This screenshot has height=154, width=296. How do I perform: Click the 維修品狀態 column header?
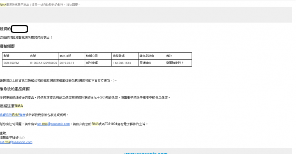pos(152,56)
